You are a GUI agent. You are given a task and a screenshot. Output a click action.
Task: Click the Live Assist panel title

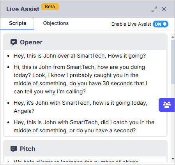23,9
